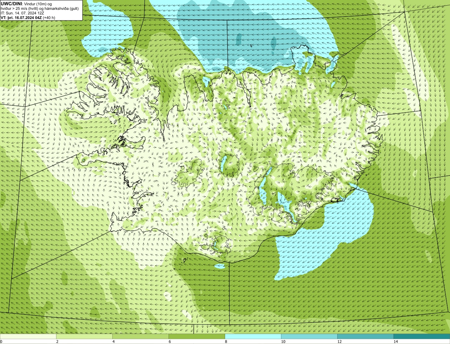Click the "6" colorbar tick label

(x=170, y=342)
